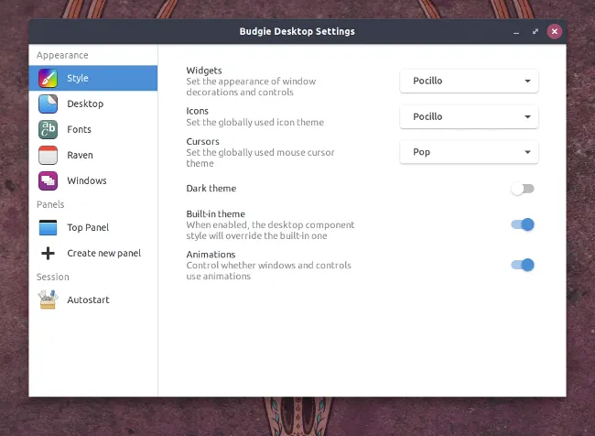Open the Widgets theme dropdown
This screenshot has width=595, height=436.
469,81
